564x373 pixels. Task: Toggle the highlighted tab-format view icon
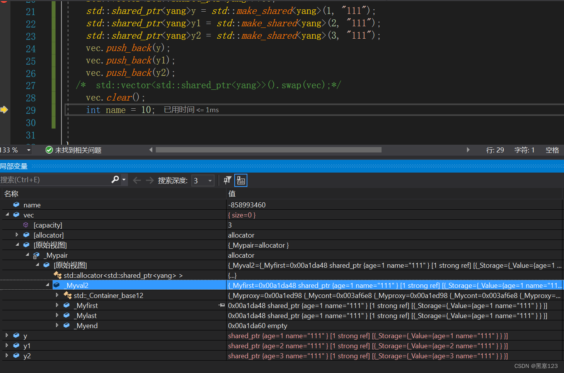click(x=241, y=180)
